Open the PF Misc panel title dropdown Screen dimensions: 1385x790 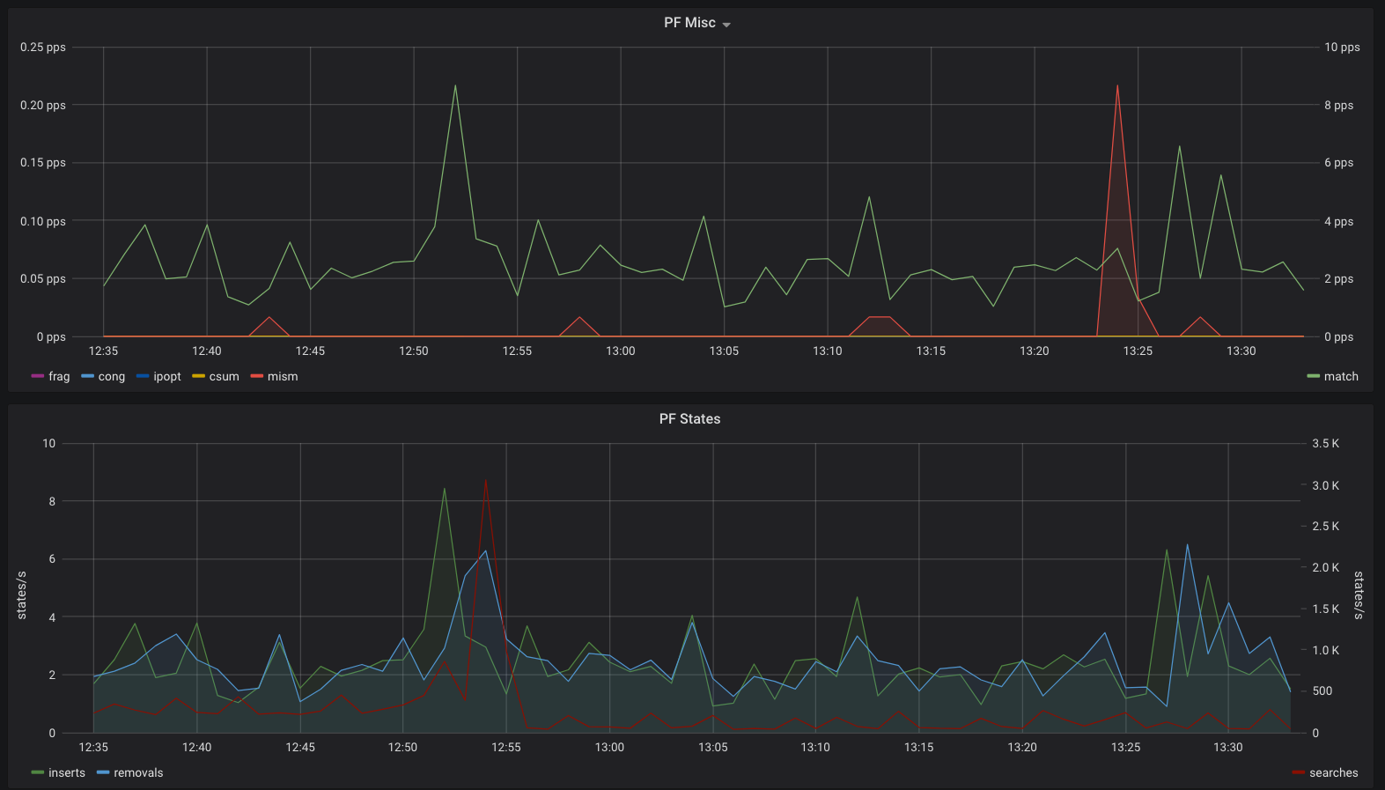pos(689,23)
